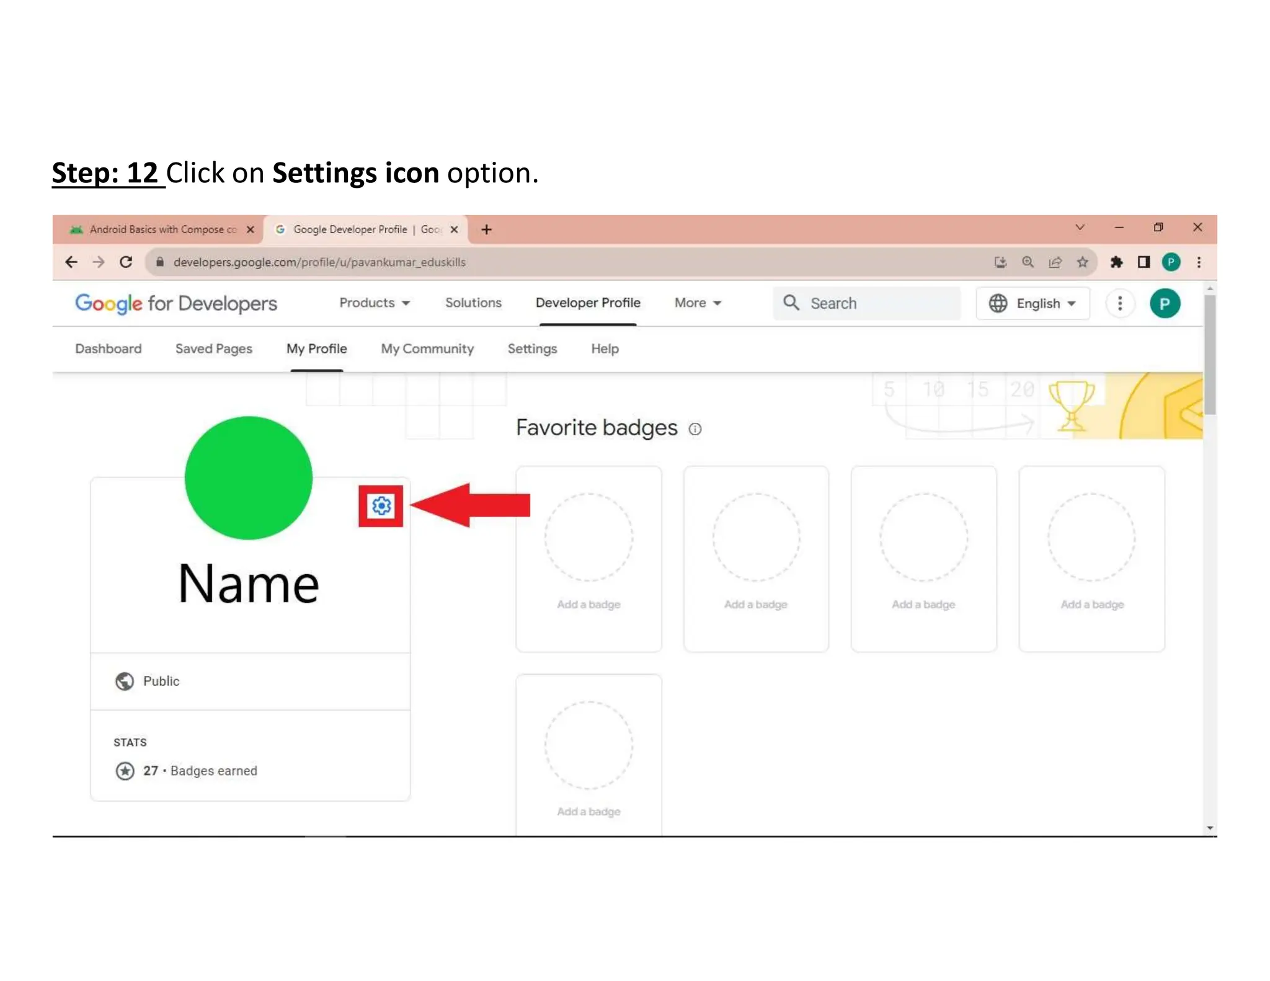The width and height of the screenshot is (1270, 981).
Task: Click the zoom magnifier icon in address bar
Action: tap(1028, 262)
